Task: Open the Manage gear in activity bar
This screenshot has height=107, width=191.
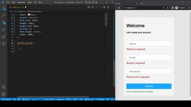Action: coord(4,94)
